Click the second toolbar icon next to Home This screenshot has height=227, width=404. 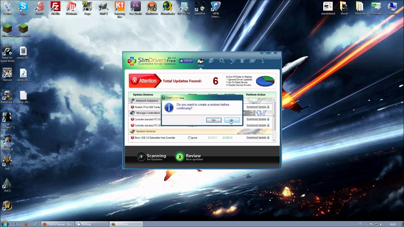pos(211,61)
